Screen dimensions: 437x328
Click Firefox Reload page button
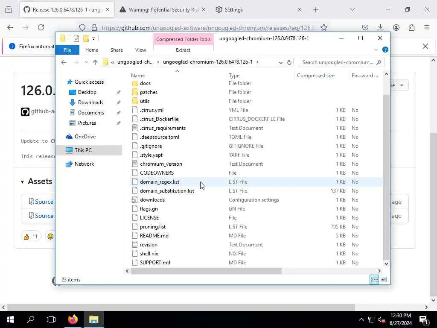[41, 27]
